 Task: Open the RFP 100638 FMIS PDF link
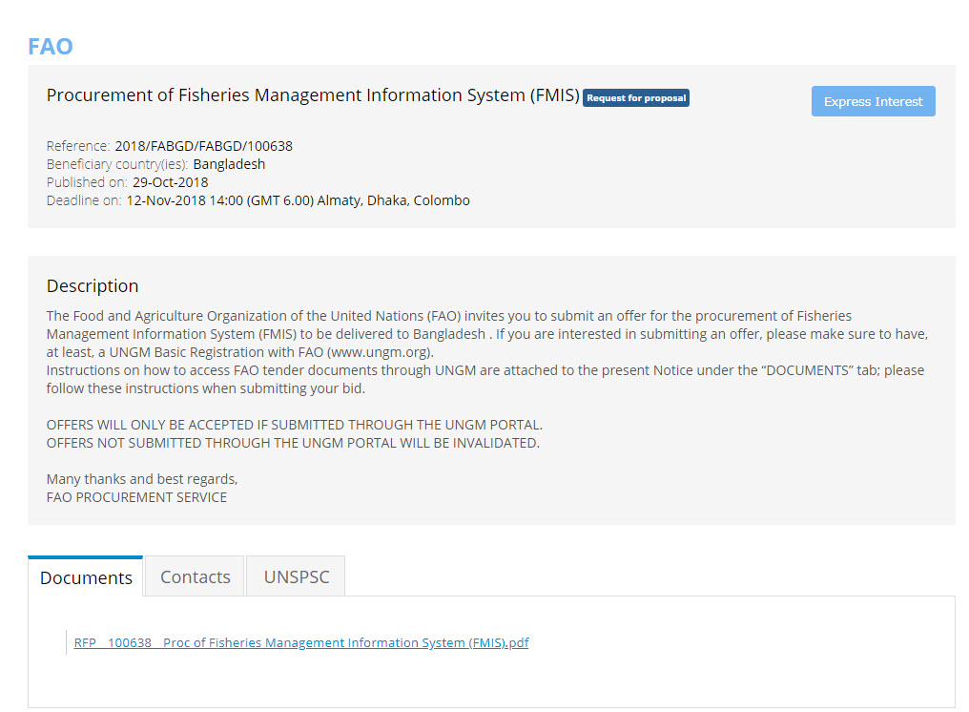(301, 643)
